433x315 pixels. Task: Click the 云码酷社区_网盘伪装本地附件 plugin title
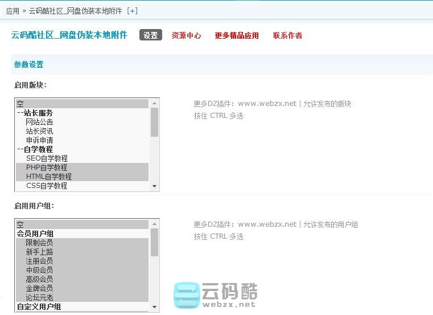click(x=69, y=35)
